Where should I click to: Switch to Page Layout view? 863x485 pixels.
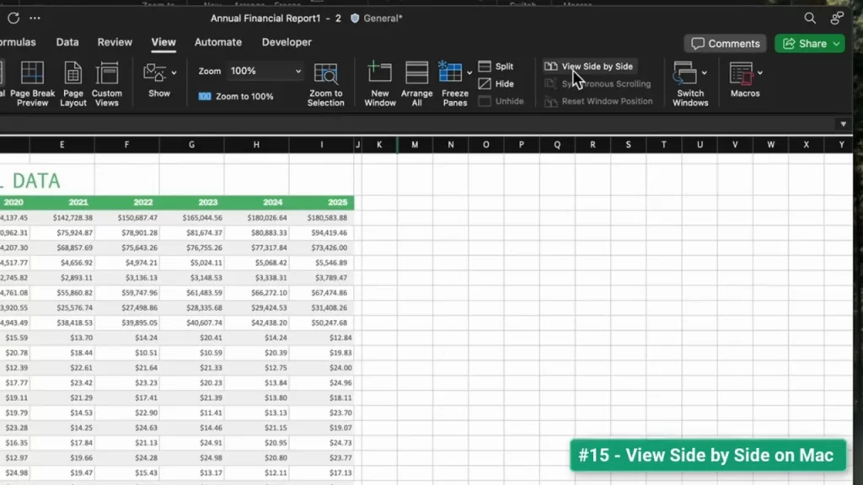(72, 82)
